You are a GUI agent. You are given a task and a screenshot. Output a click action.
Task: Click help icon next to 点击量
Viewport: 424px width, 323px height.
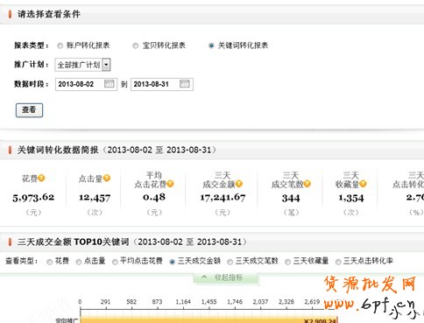pos(107,178)
